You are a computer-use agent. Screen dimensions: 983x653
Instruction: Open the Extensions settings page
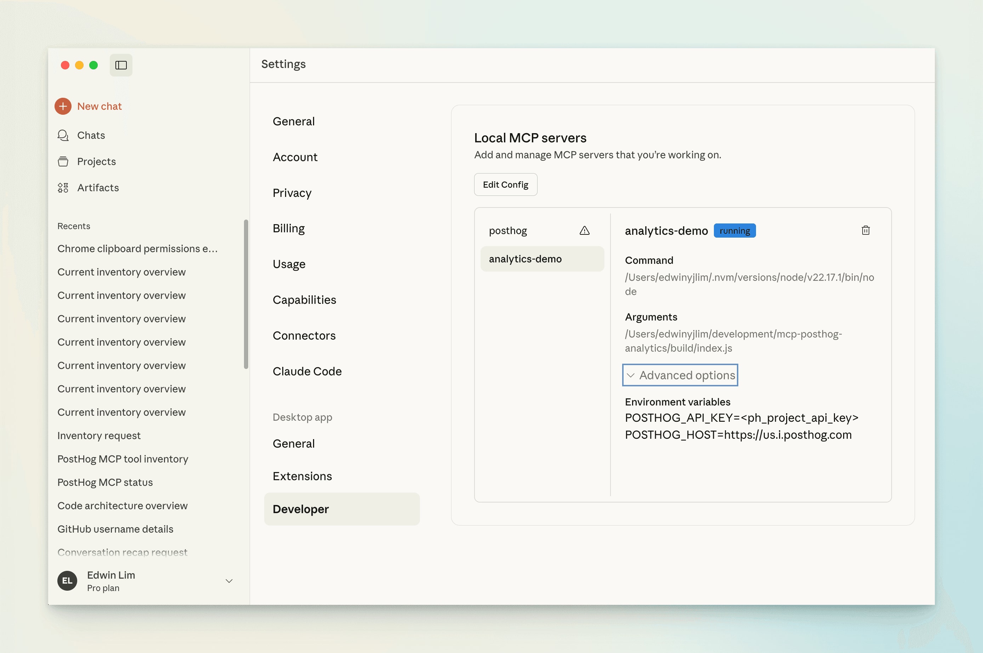pos(302,476)
